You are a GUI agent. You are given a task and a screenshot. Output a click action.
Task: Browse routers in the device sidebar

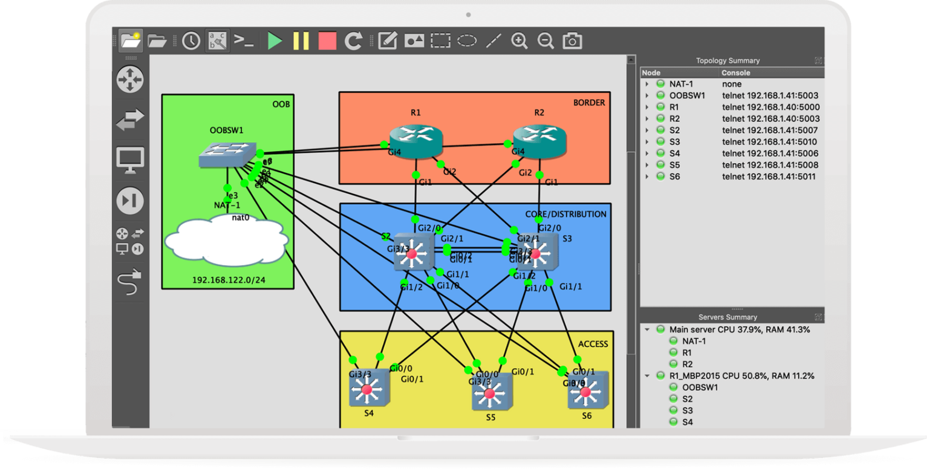click(129, 79)
